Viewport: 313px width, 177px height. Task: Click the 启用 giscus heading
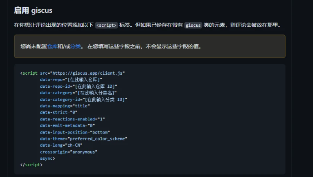(x=33, y=10)
